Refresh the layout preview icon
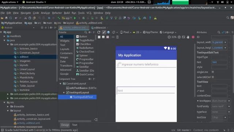This screenshot has height=132, width=234. 99,32
